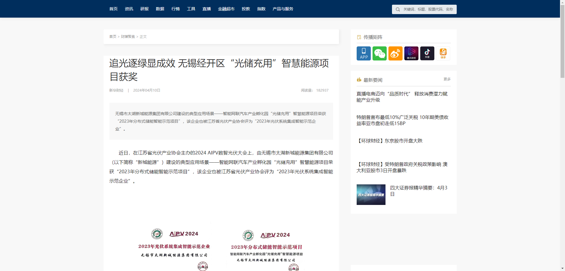The width and height of the screenshot is (565, 271).
Task: Click 更多 next to 最新要闻
Action: 447,79
